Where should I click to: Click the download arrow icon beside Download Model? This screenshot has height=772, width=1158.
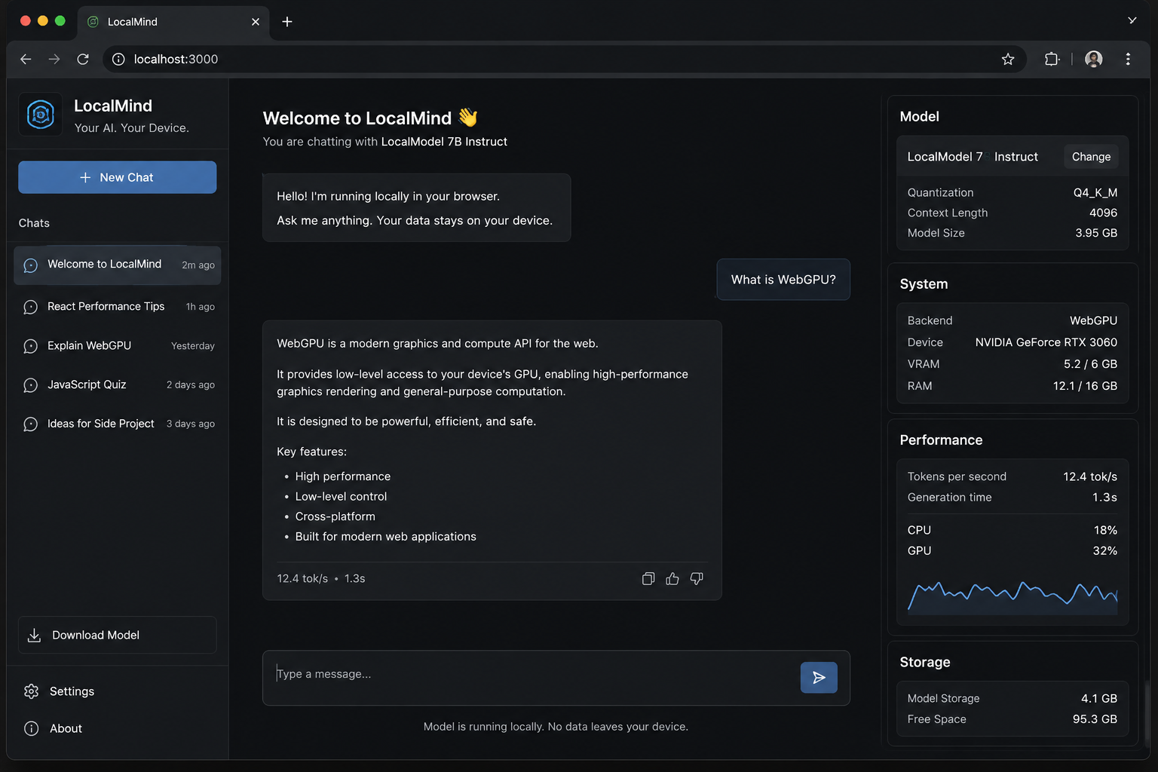pyautogui.click(x=34, y=636)
